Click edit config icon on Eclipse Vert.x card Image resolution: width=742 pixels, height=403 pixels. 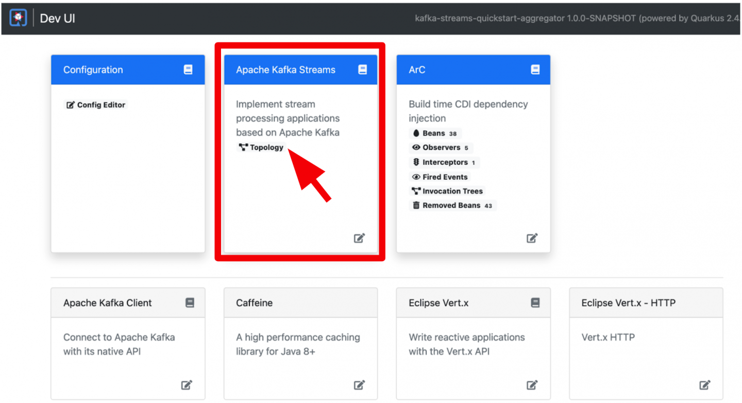[x=532, y=384]
